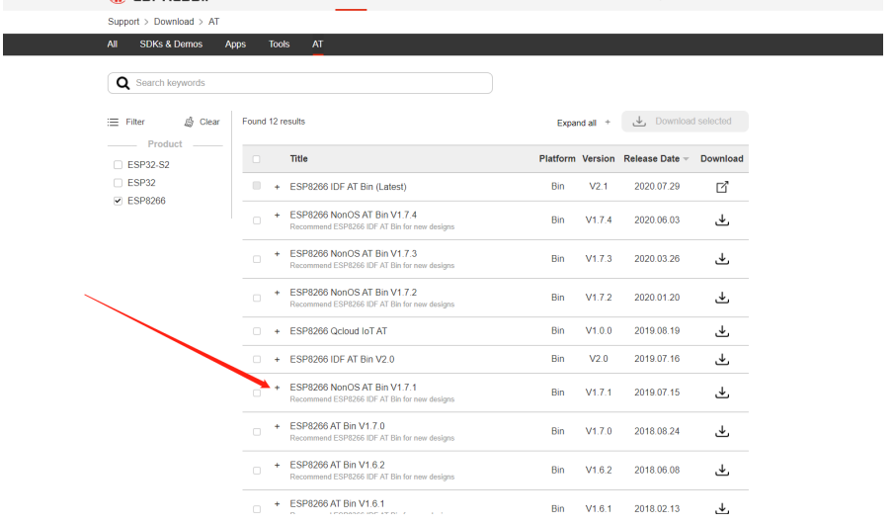Select checkbox for NonOS AT Bin V1.7.4
The image size is (895, 525).
point(257,220)
